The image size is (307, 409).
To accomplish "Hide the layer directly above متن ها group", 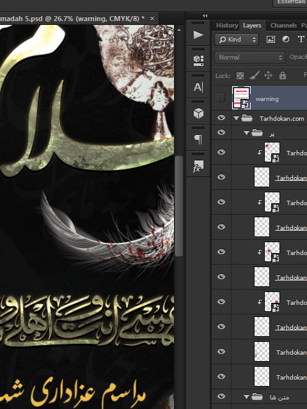I will [x=221, y=376].
